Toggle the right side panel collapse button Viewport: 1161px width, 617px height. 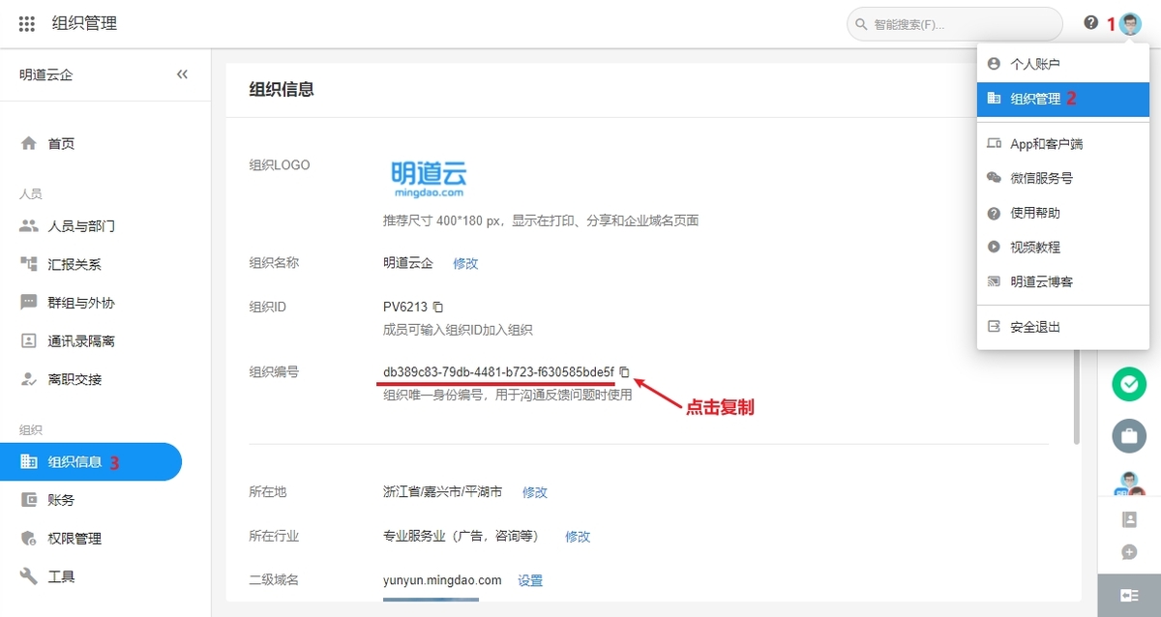tap(1129, 596)
